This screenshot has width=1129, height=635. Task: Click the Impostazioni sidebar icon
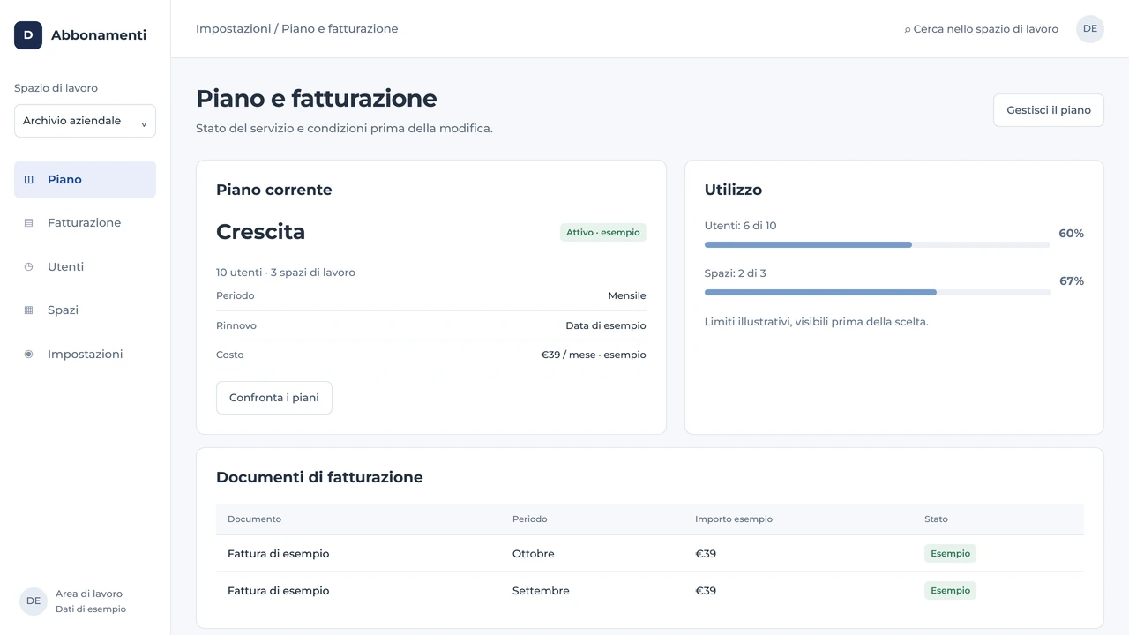[28, 354]
